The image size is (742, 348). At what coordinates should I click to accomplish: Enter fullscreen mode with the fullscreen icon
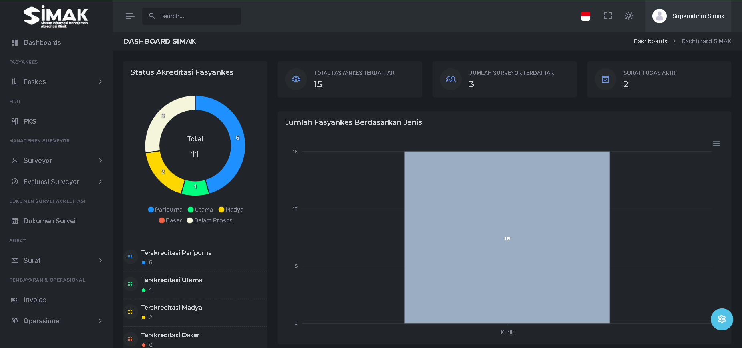pos(608,16)
